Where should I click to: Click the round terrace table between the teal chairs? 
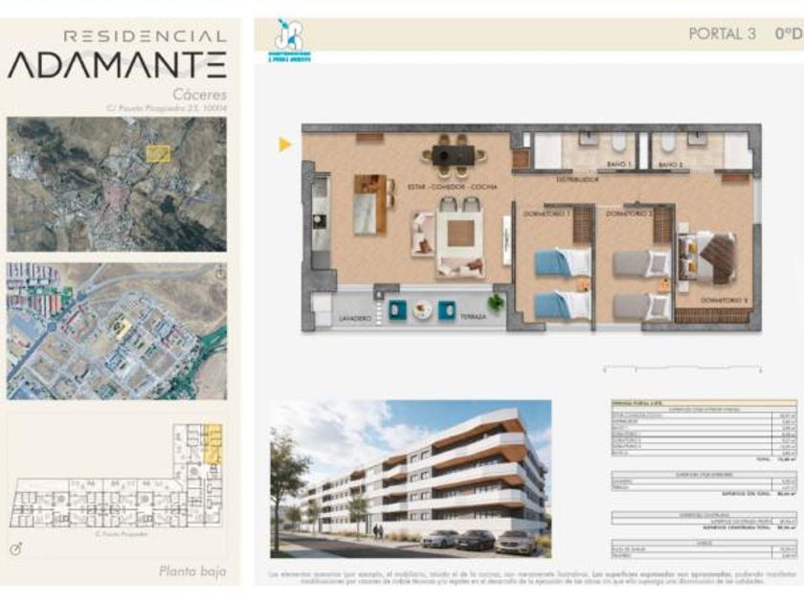point(422,308)
